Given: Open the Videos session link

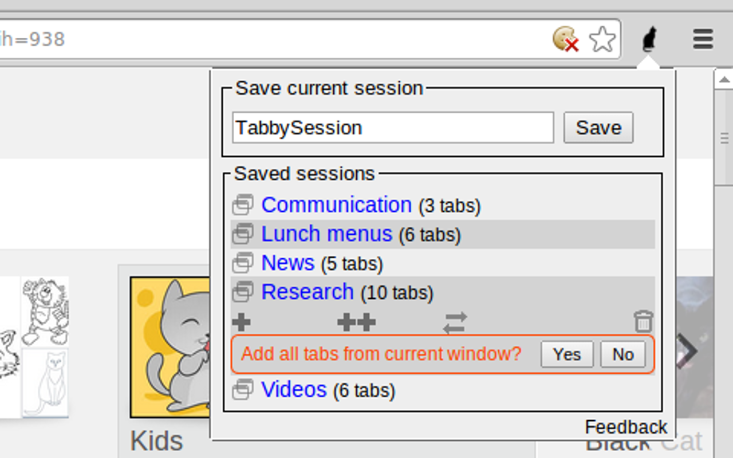Looking at the screenshot, I should click(294, 389).
